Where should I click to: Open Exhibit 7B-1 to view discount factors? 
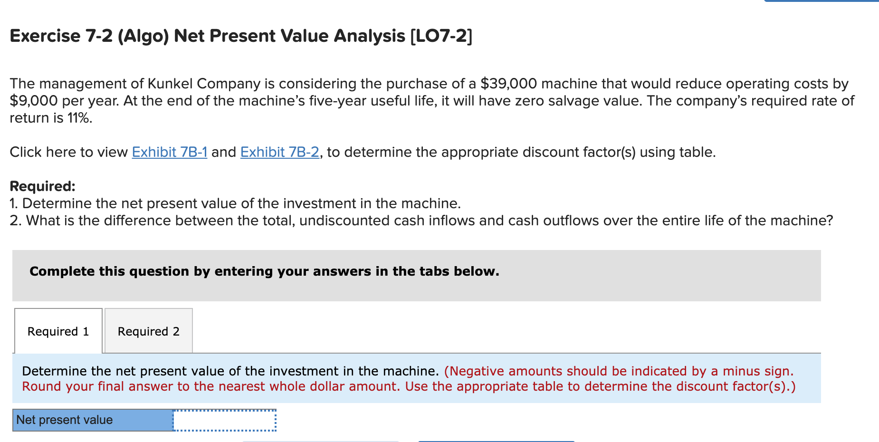pos(169,153)
